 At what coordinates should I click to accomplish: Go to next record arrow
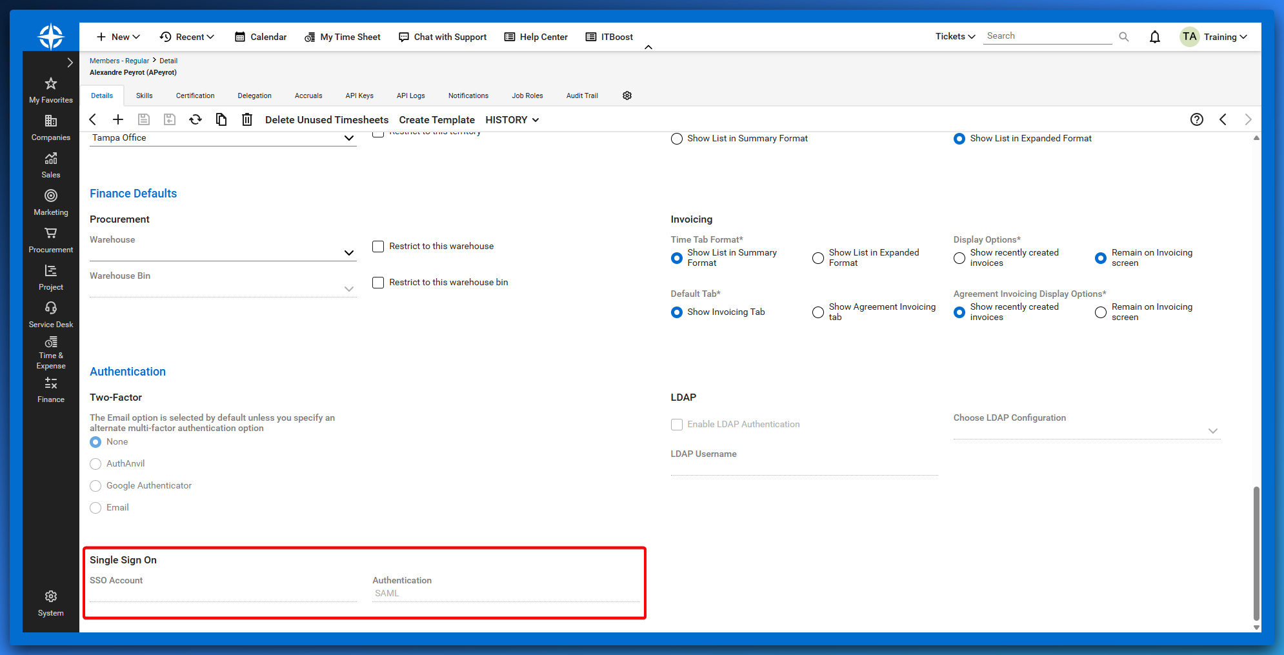1249,119
